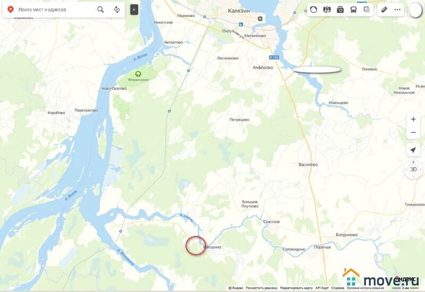425x292 pixels.
Task: Expand the collapsed side panel arrow
Action: click(134, 10)
